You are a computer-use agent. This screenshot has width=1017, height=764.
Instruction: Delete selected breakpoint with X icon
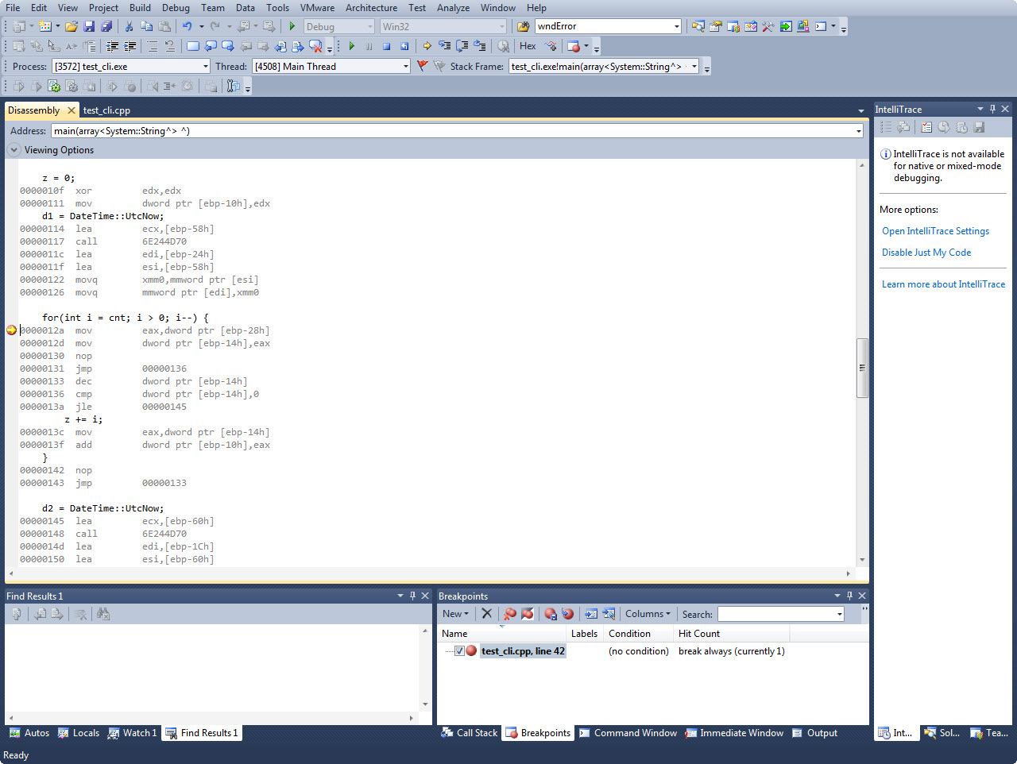coord(487,614)
